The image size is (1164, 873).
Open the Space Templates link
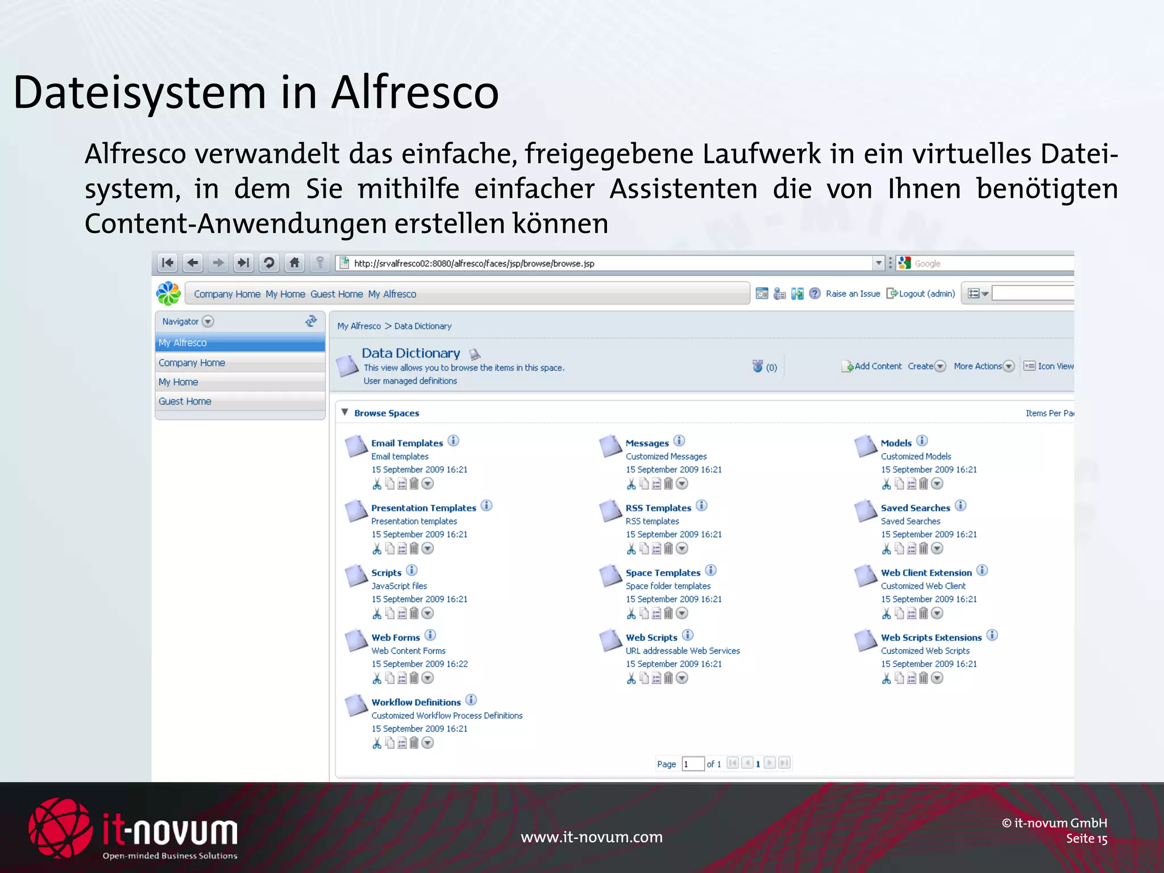click(663, 572)
